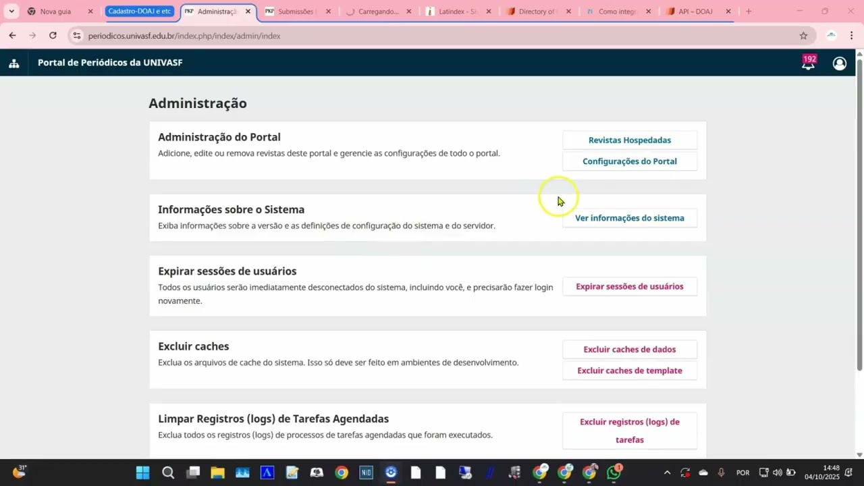
Task: Open the WhatsApp taskbar icon
Action: click(614, 473)
